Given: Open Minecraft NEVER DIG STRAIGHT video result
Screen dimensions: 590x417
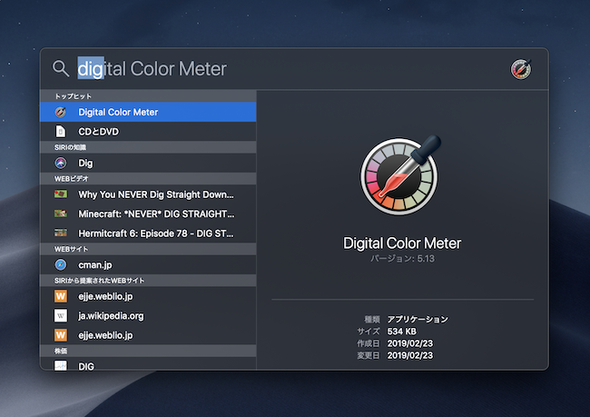Looking at the screenshot, I should [x=148, y=214].
